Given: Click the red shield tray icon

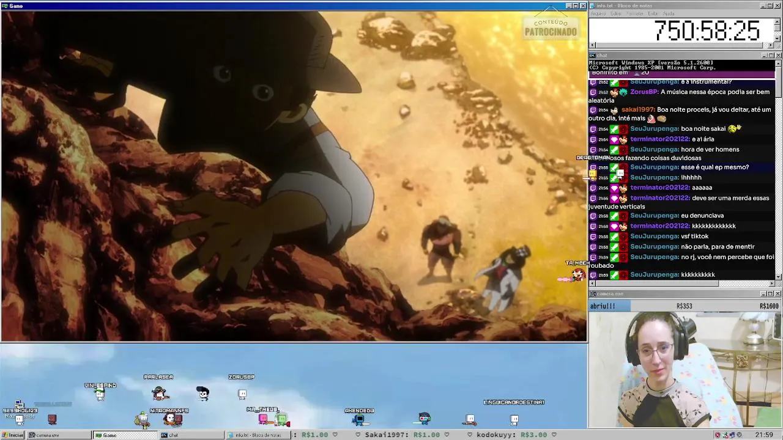Looking at the screenshot, I should tap(717, 435).
